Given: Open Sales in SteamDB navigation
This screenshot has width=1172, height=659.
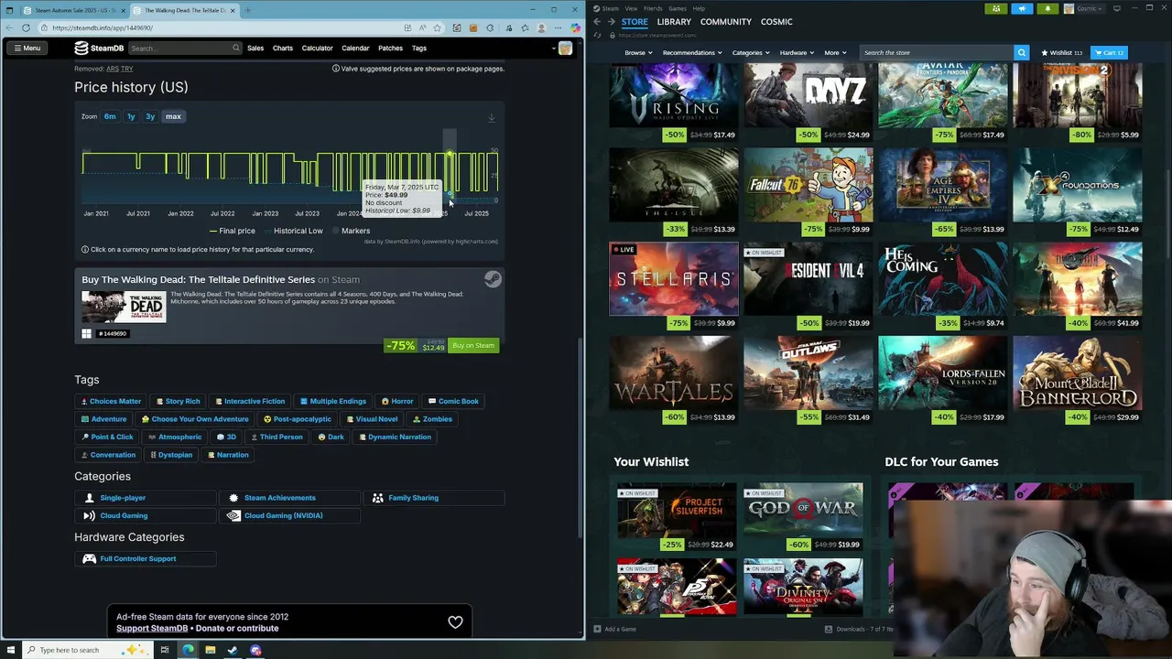Looking at the screenshot, I should pos(255,48).
